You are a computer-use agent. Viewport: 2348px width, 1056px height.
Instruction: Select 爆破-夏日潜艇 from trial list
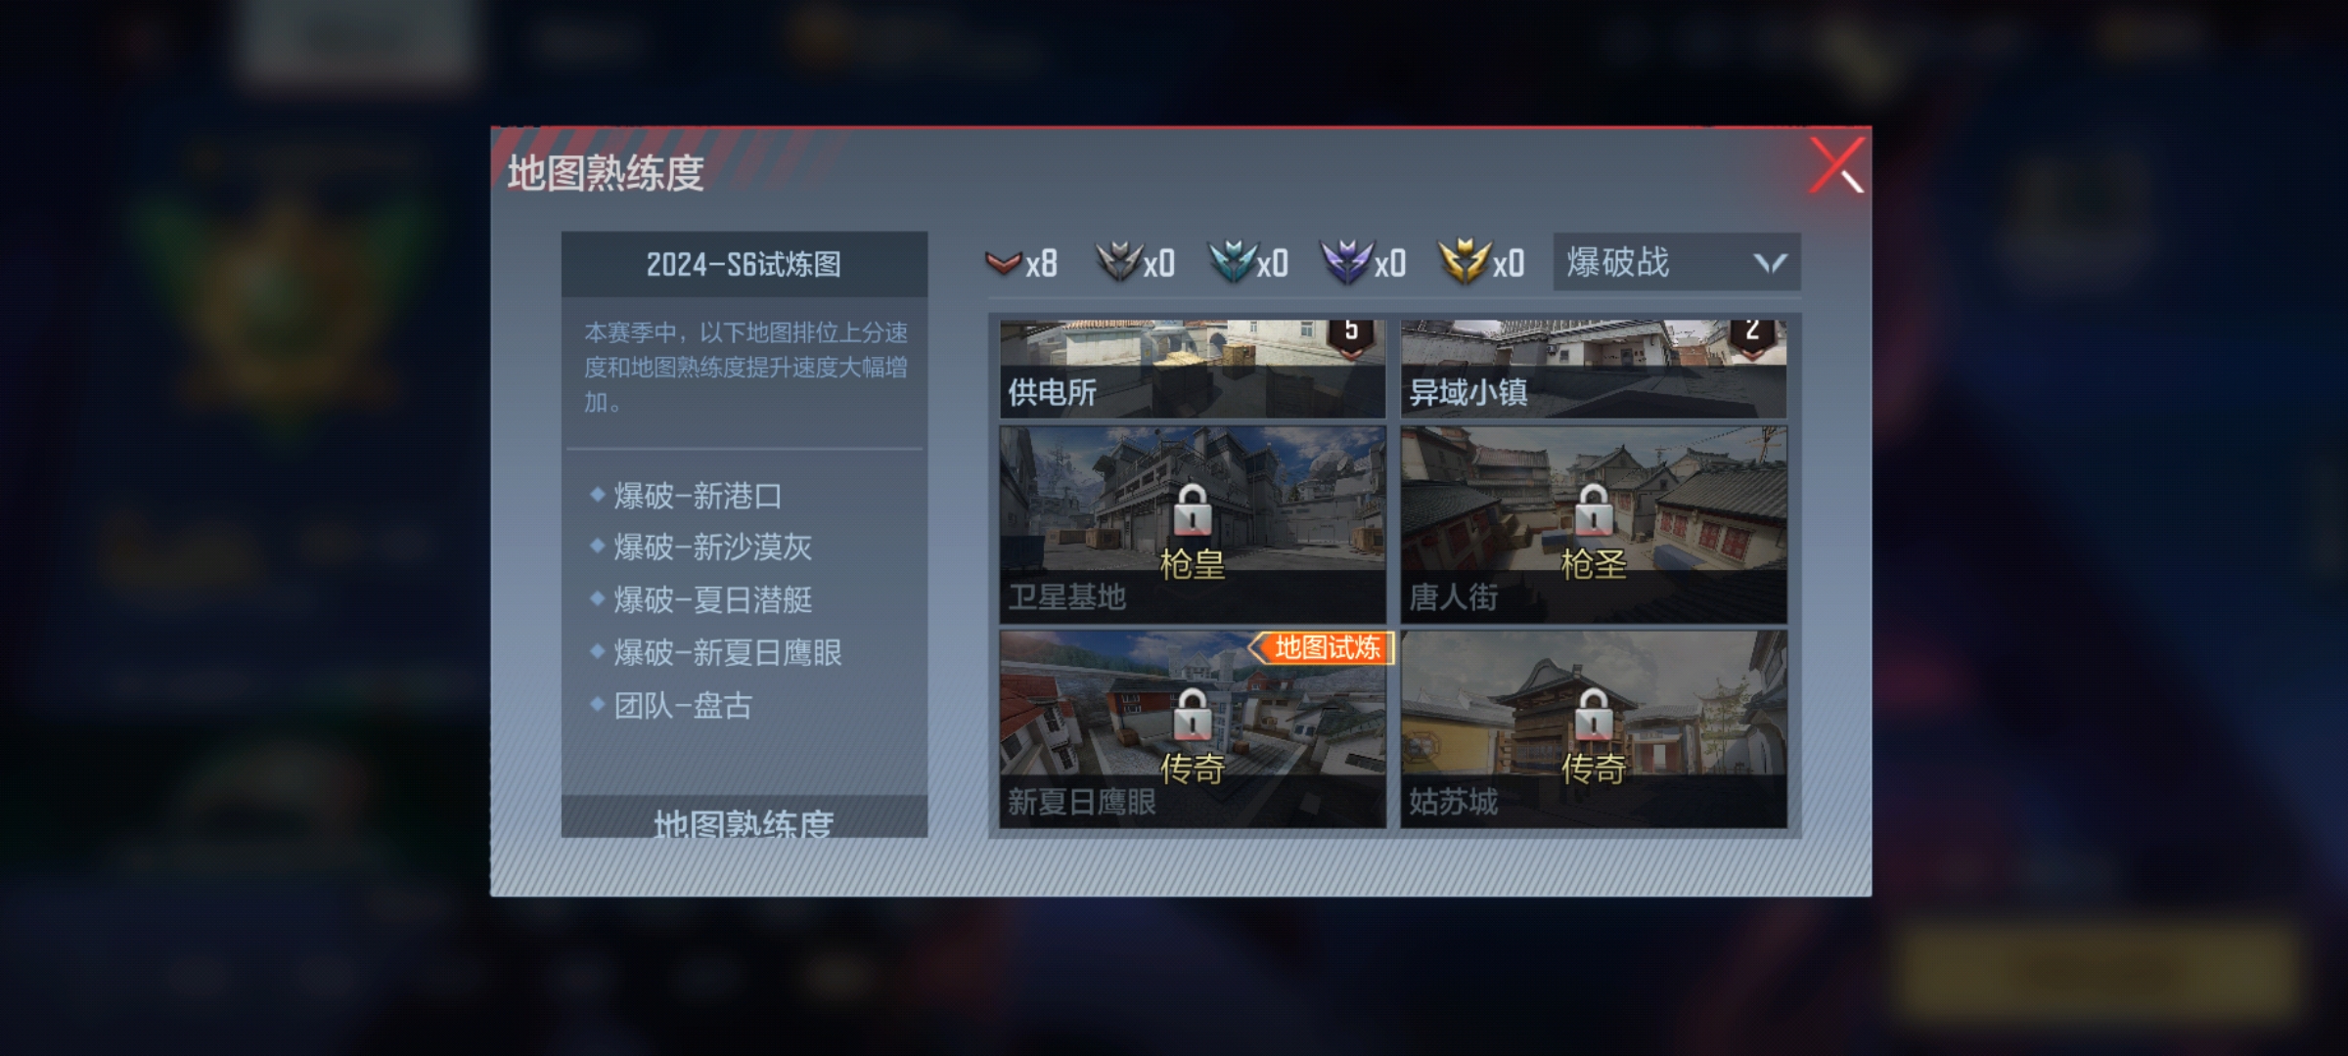click(x=712, y=599)
